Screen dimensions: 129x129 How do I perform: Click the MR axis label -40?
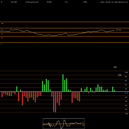coord(126,101)
